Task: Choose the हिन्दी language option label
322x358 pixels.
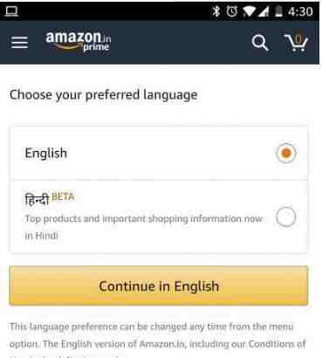Action: [x=37, y=199]
